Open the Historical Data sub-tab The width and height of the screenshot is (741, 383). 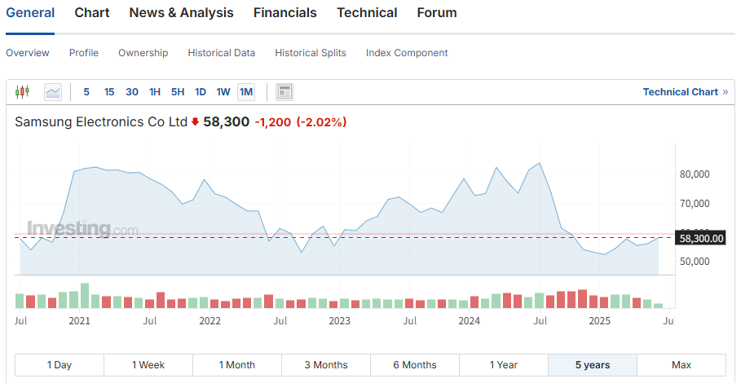click(221, 53)
